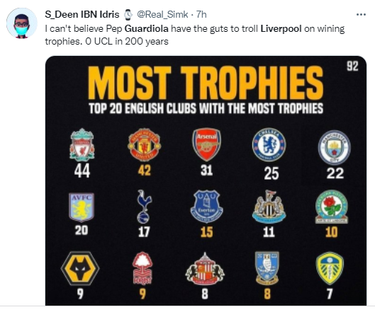The height and width of the screenshot is (312, 375).
Task: Open the @Real_Simk handle link
Action: coord(162,14)
